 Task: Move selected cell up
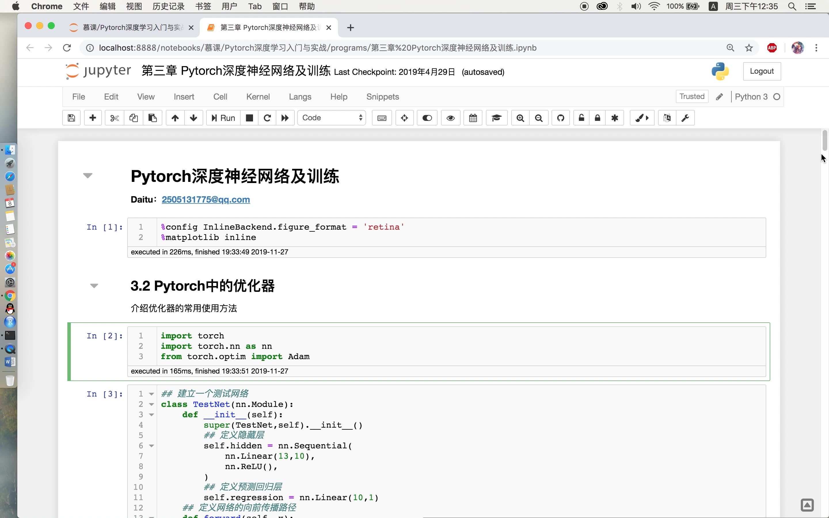point(175,117)
